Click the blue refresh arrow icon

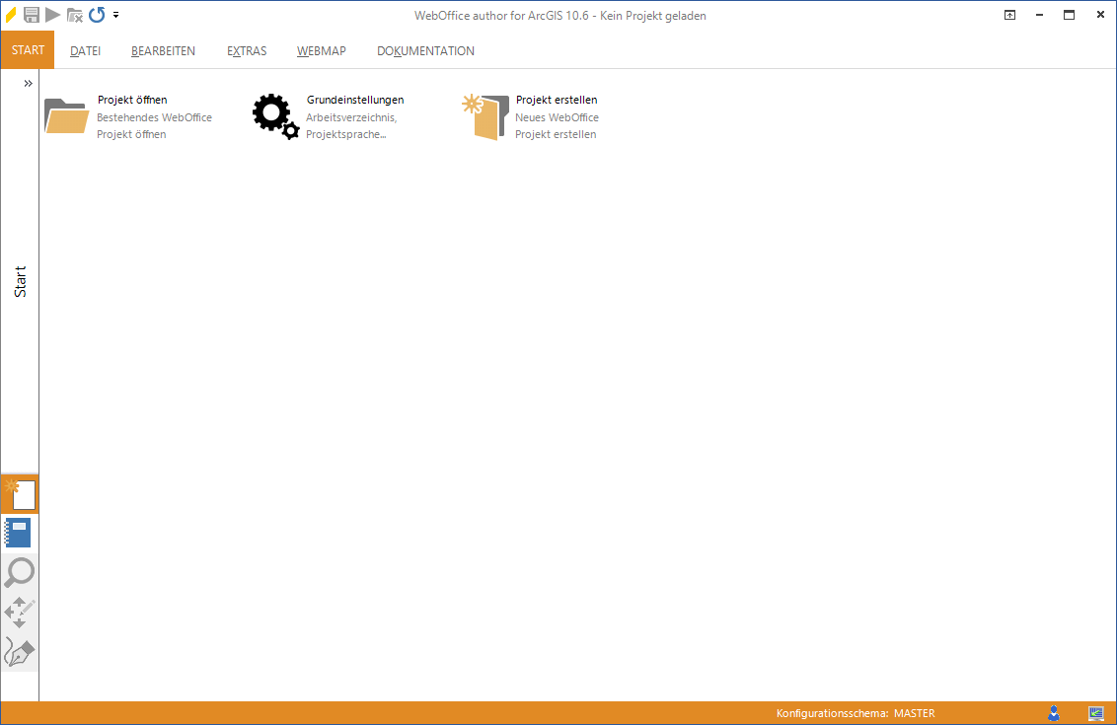[97, 14]
